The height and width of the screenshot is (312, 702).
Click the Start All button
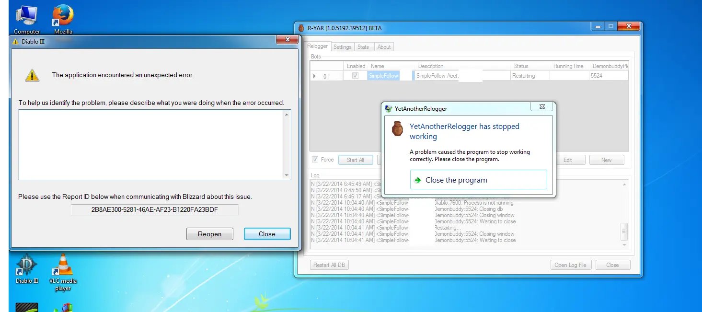[355, 160]
